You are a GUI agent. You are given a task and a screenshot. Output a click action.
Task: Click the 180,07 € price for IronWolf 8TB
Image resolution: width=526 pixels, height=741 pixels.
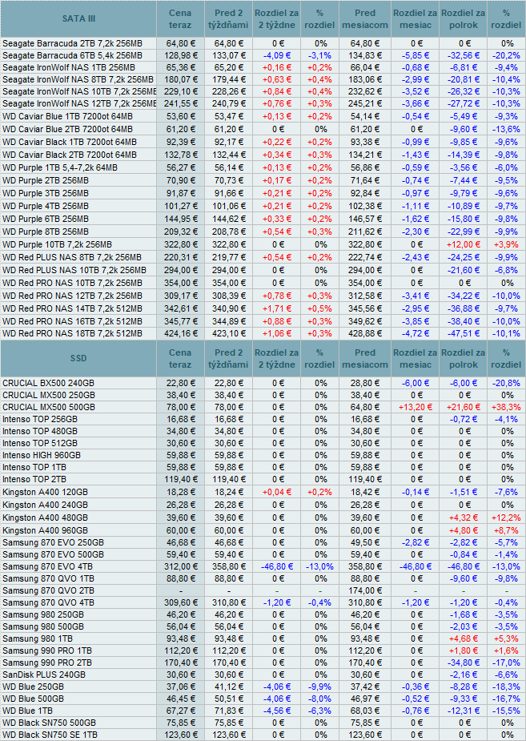click(x=180, y=79)
